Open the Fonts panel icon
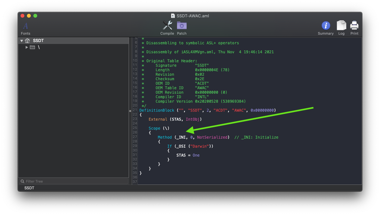The width and height of the screenshot is (380, 215). pyautogui.click(x=25, y=26)
